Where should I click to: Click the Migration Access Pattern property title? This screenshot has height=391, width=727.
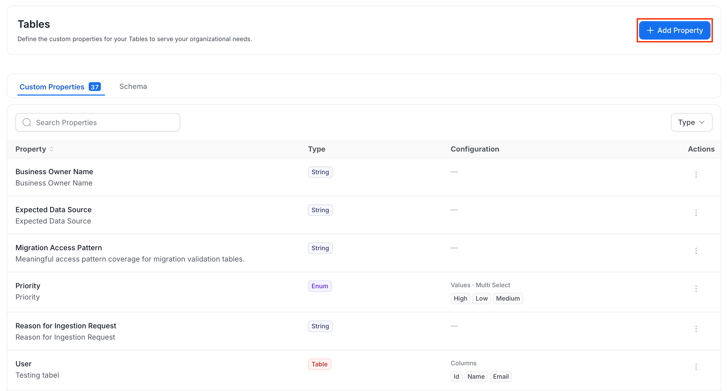pyautogui.click(x=59, y=248)
